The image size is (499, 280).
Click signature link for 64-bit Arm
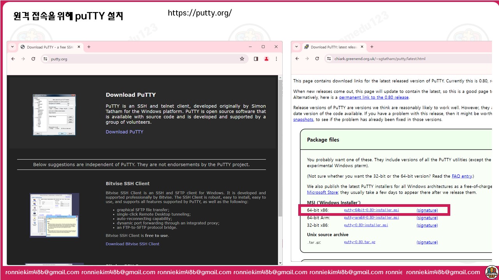coord(427,218)
